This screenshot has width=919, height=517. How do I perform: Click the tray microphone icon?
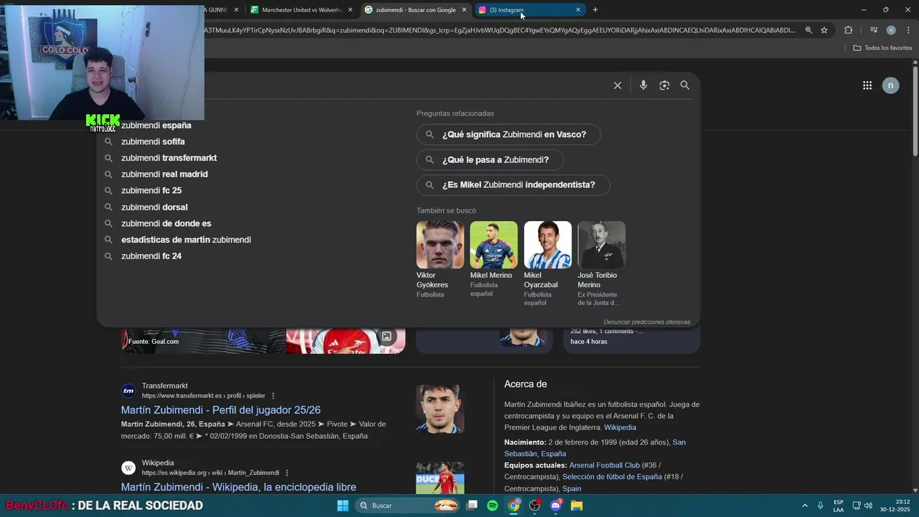click(820, 506)
